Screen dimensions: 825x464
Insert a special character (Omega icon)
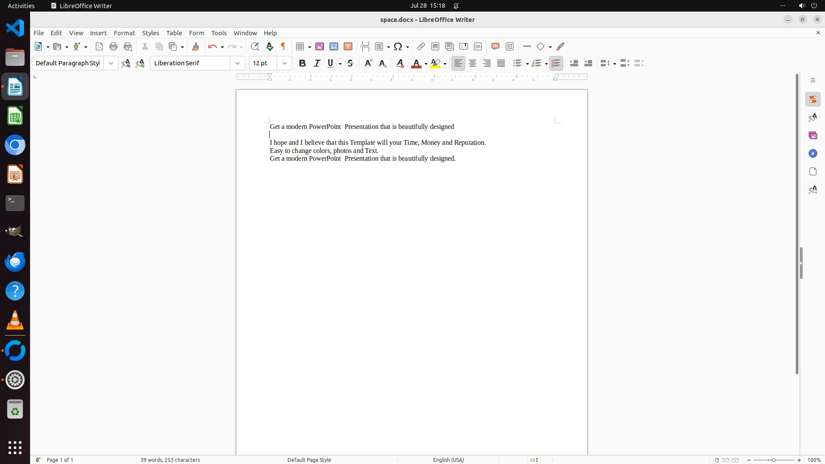click(x=398, y=46)
